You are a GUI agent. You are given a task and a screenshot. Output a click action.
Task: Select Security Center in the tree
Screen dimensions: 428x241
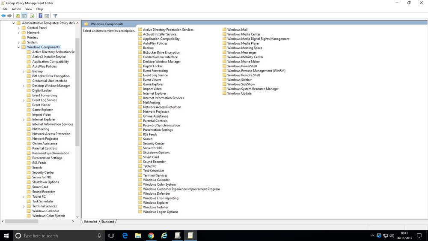(x=43, y=172)
